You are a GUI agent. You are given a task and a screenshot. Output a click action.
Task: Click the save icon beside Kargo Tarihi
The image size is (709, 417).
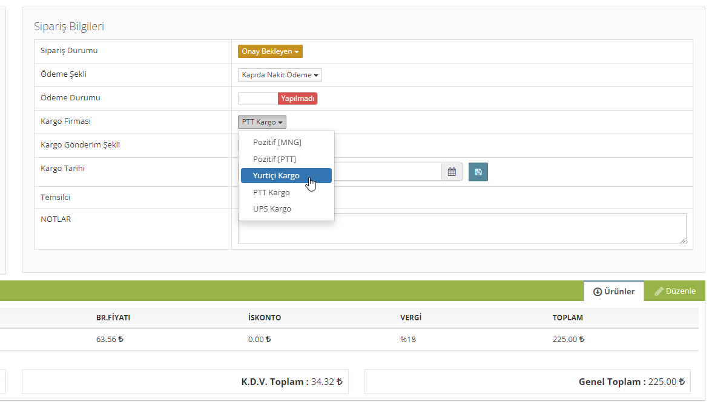tap(478, 172)
